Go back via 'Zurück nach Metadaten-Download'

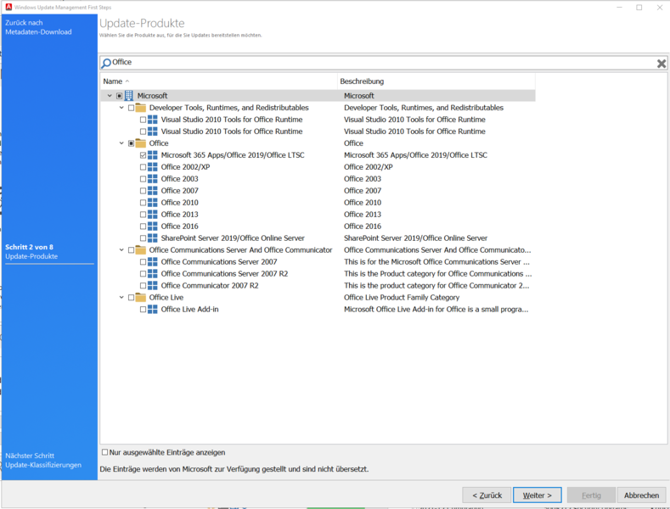[38, 27]
